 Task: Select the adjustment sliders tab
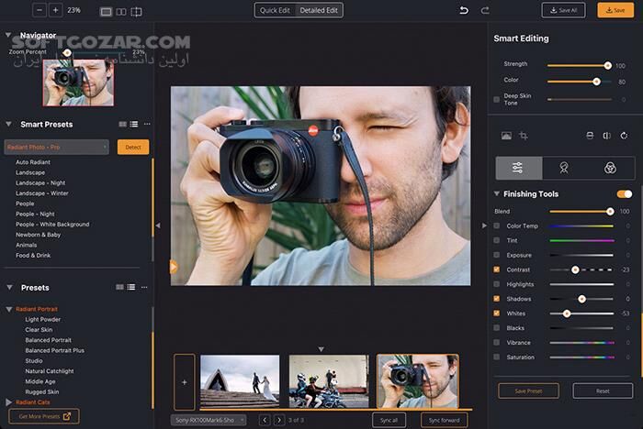(x=519, y=168)
